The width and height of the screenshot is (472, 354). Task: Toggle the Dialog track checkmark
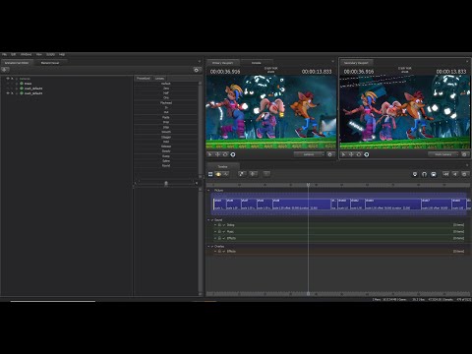[224, 225]
